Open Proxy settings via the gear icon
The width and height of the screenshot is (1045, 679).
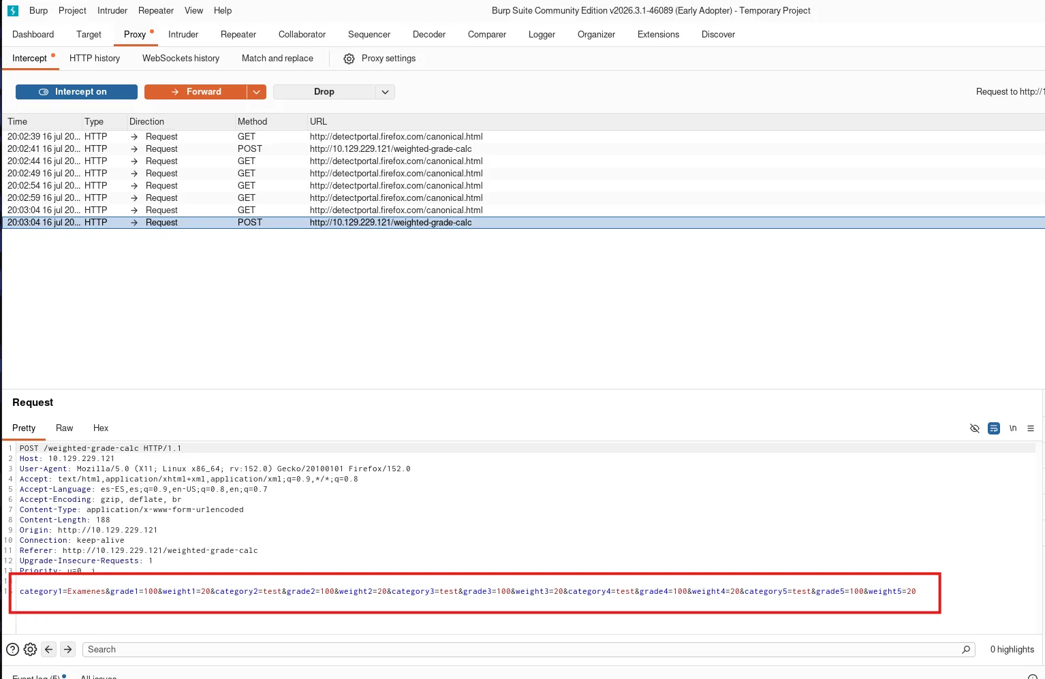pos(349,59)
